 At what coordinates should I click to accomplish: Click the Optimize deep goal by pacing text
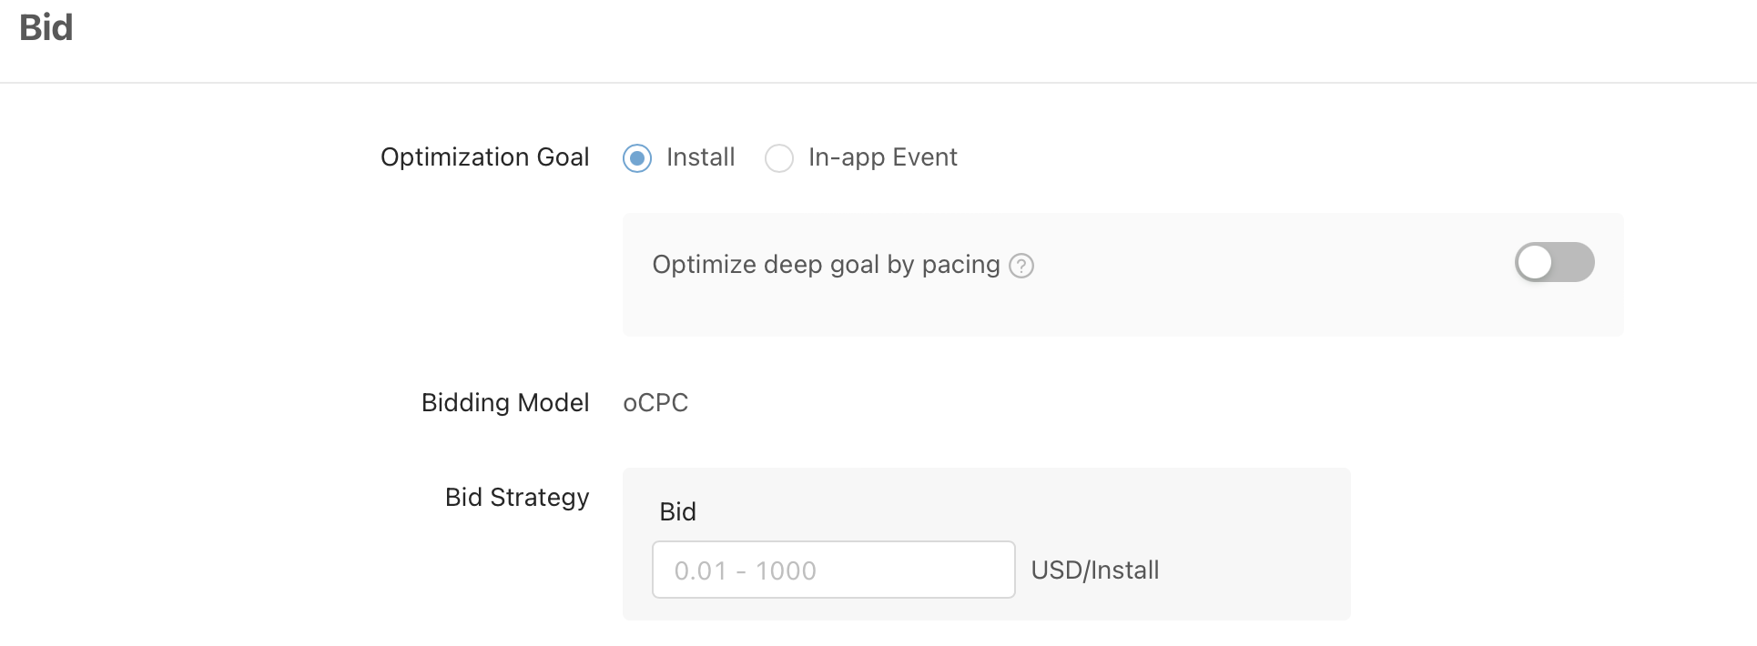(826, 265)
